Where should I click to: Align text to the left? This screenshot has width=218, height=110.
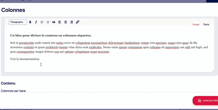(60, 22)
